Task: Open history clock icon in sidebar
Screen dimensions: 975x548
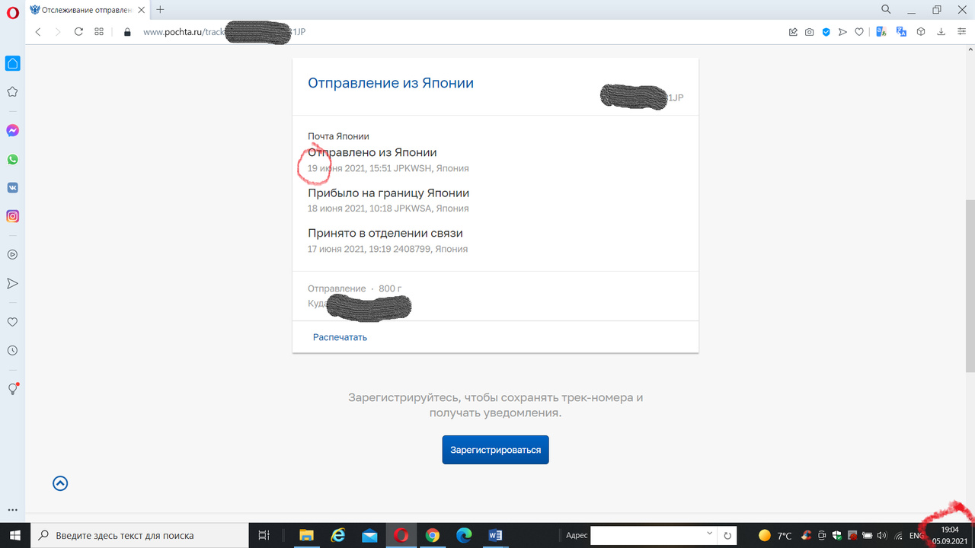Action: (12, 351)
